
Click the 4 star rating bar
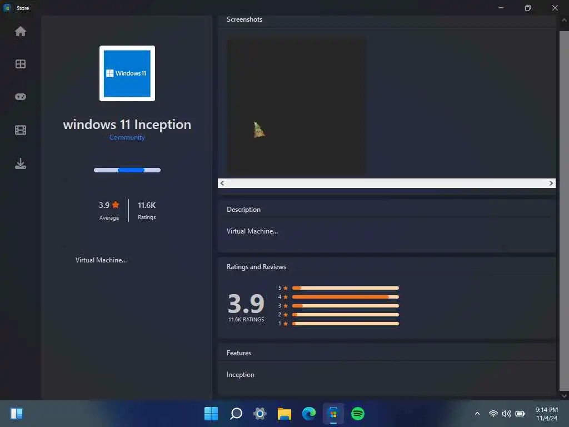[346, 297]
